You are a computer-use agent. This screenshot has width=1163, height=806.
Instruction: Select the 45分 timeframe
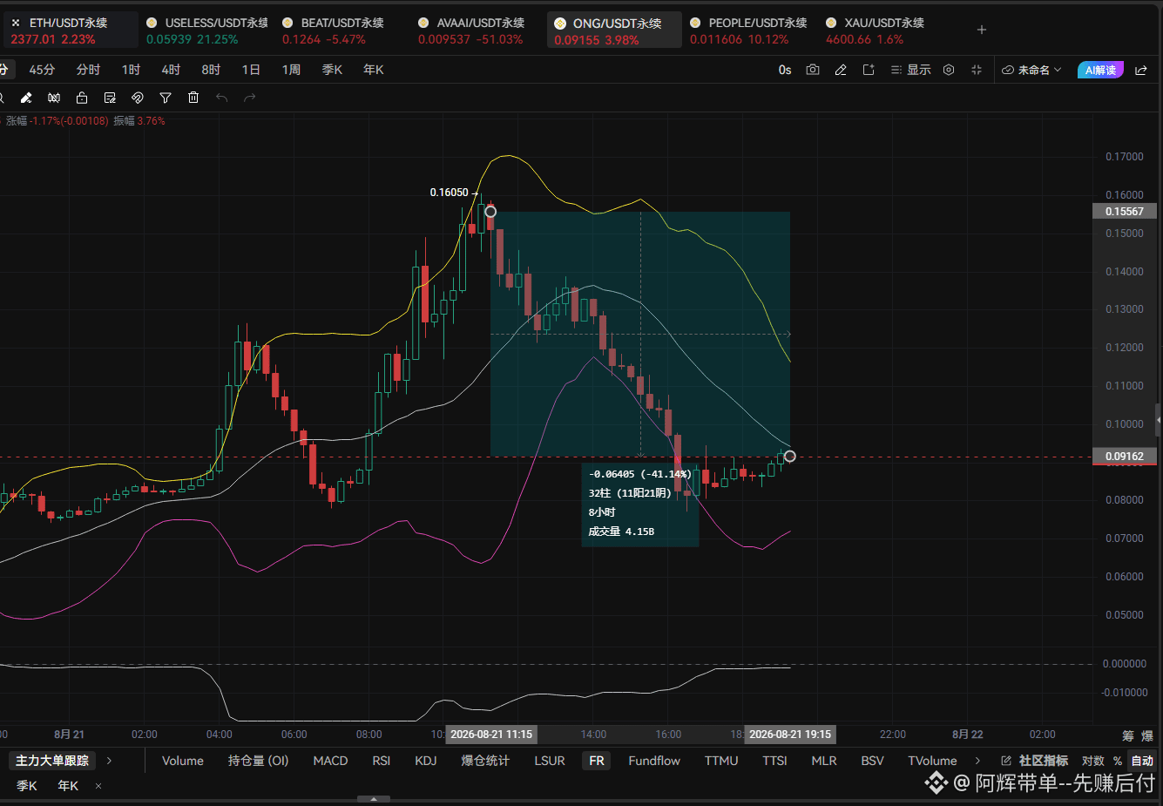point(42,70)
